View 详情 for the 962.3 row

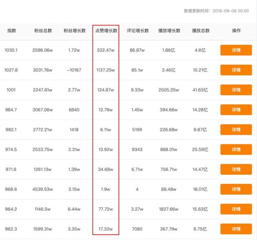click(236, 229)
